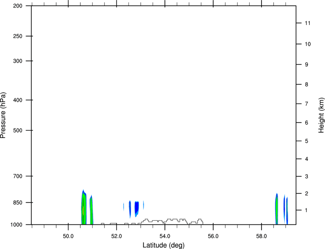The image size is (325, 249).
Task: Click the 200 pressure tick label
Action: click(x=18, y=6)
